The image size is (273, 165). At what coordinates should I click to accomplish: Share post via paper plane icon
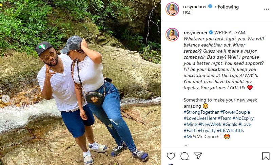pyautogui.click(x=198, y=156)
